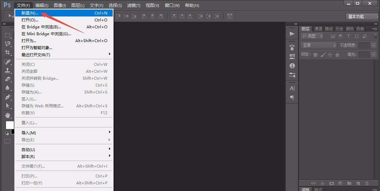Open the layer filter 类型 dropdown
This screenshot has width=380, height=191.
[312, 36]
